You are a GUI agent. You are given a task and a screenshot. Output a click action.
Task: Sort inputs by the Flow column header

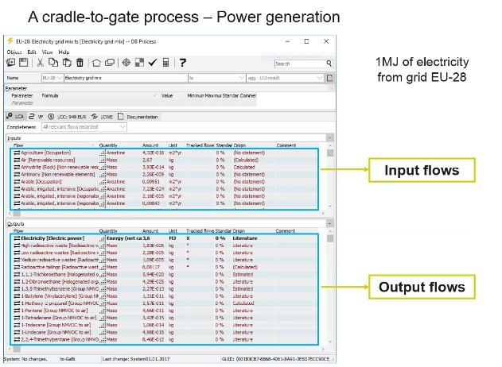click(x=18, y=145)
